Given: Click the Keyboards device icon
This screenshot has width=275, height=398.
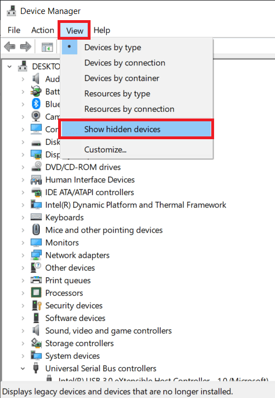Looking at the screenshot, I should (36, 217).
